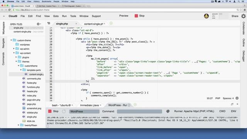Viewport: 247px width, 139px height.
Task: Reload the browser page
Action: pyautogui.click(x=9, y=10)
